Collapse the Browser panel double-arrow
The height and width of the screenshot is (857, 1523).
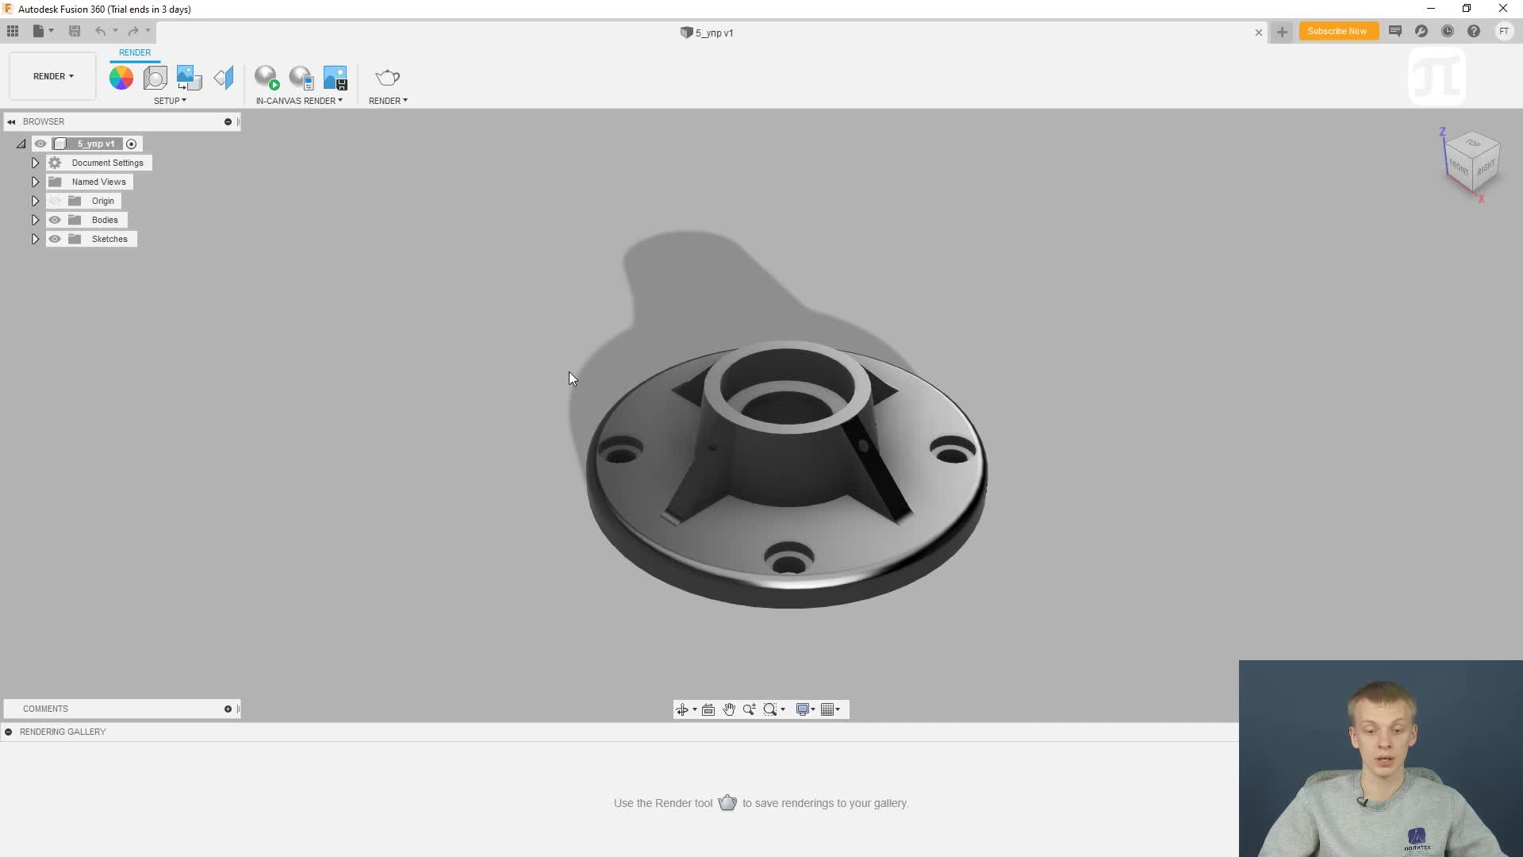pyautogui.click(x=11, y=121)
